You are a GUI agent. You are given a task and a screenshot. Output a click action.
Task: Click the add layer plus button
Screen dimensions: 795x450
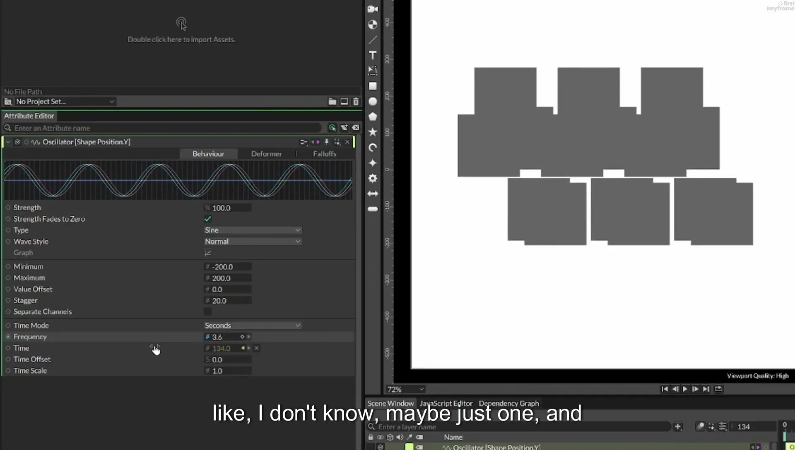[678, 426]
